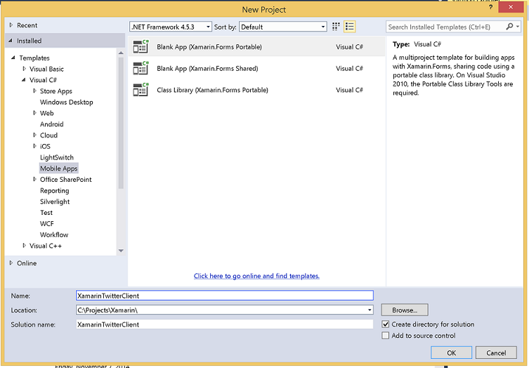The image size is (529, 368).
Task: Select LightSwitch template category
Action: point(57,157)
